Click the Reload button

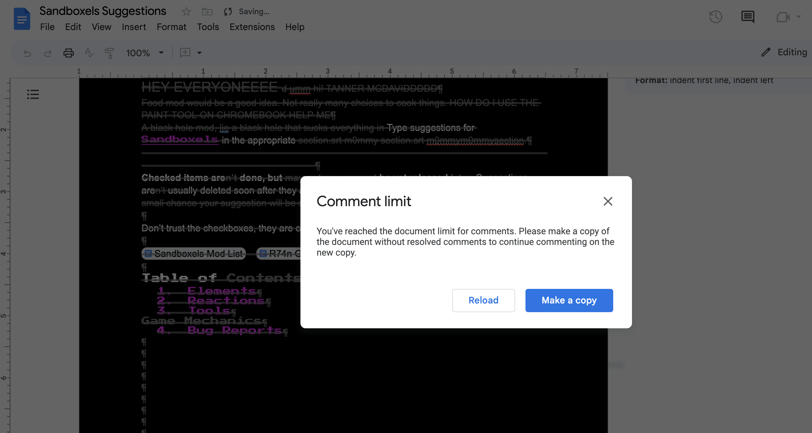[x=483, y=300]
